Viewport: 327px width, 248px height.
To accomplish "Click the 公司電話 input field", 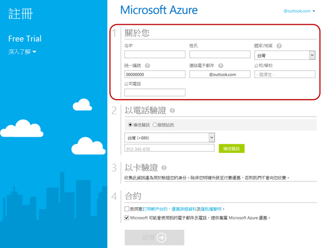I will [155, 92].
